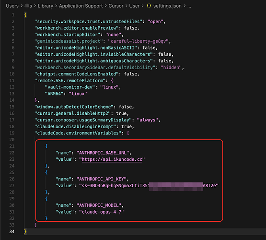Select the settings.json breadcrumb item

(167, 6)
